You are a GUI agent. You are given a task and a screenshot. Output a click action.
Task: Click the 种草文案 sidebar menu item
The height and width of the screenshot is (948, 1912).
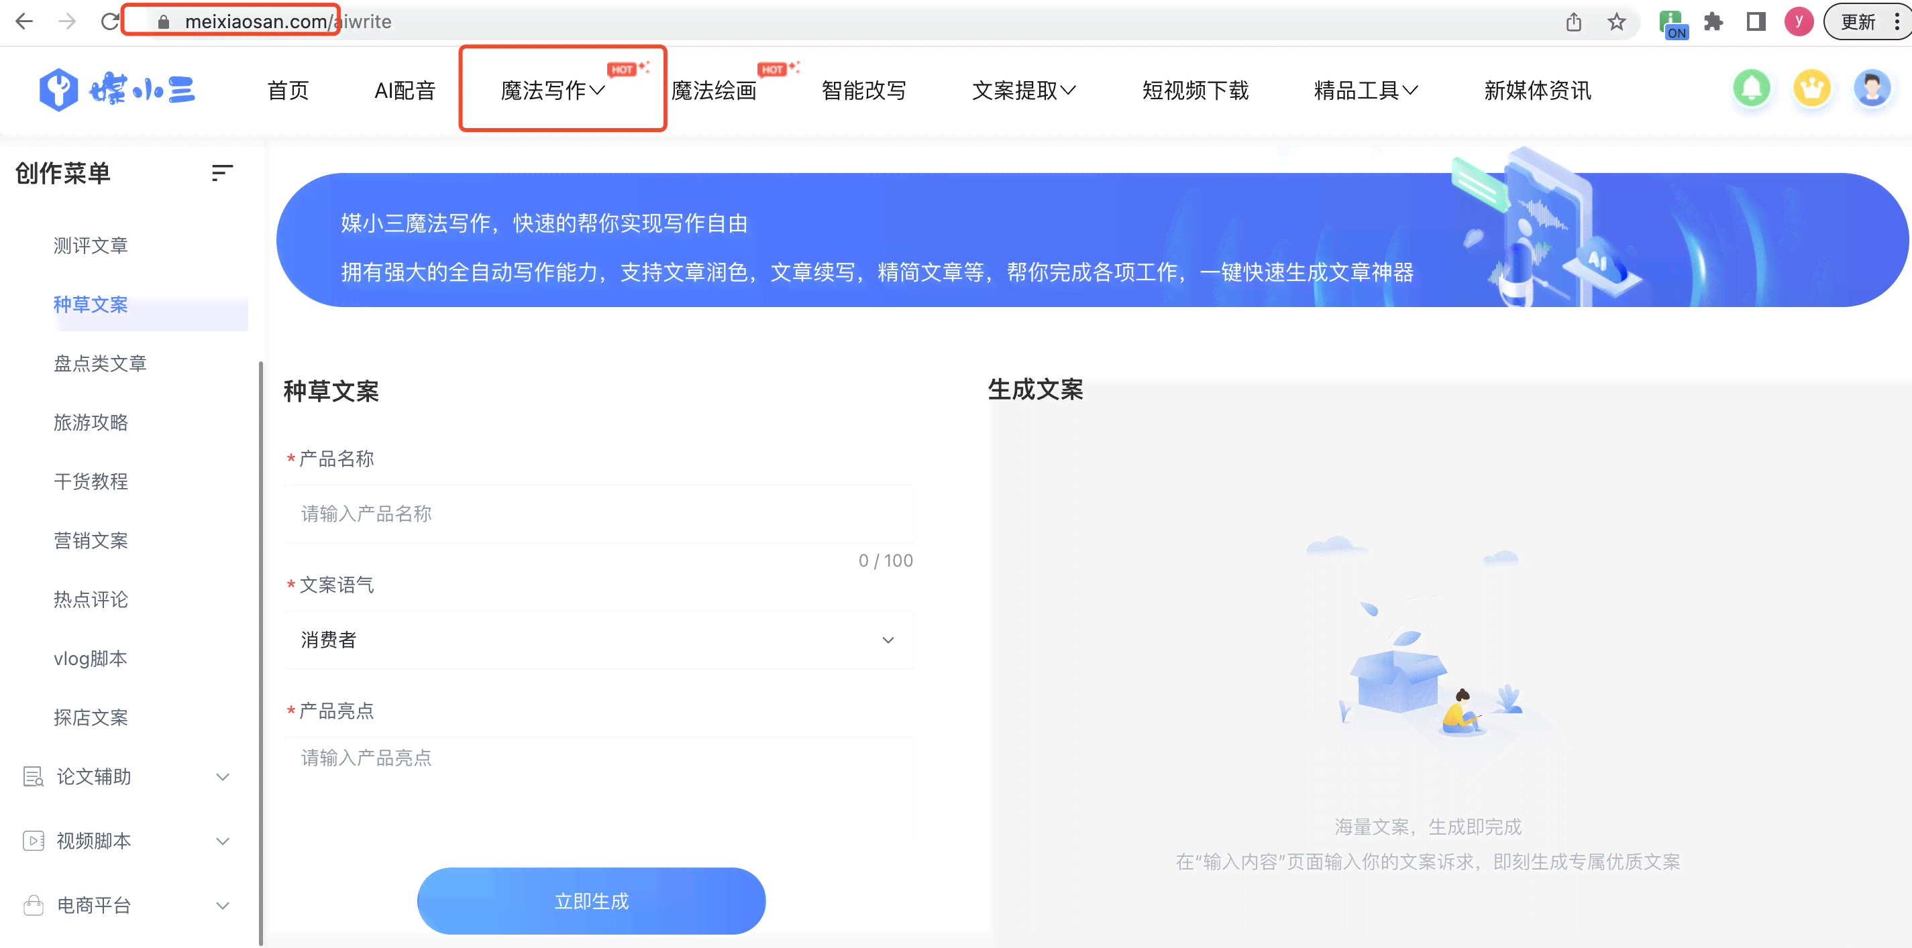[x=91, y=304]
